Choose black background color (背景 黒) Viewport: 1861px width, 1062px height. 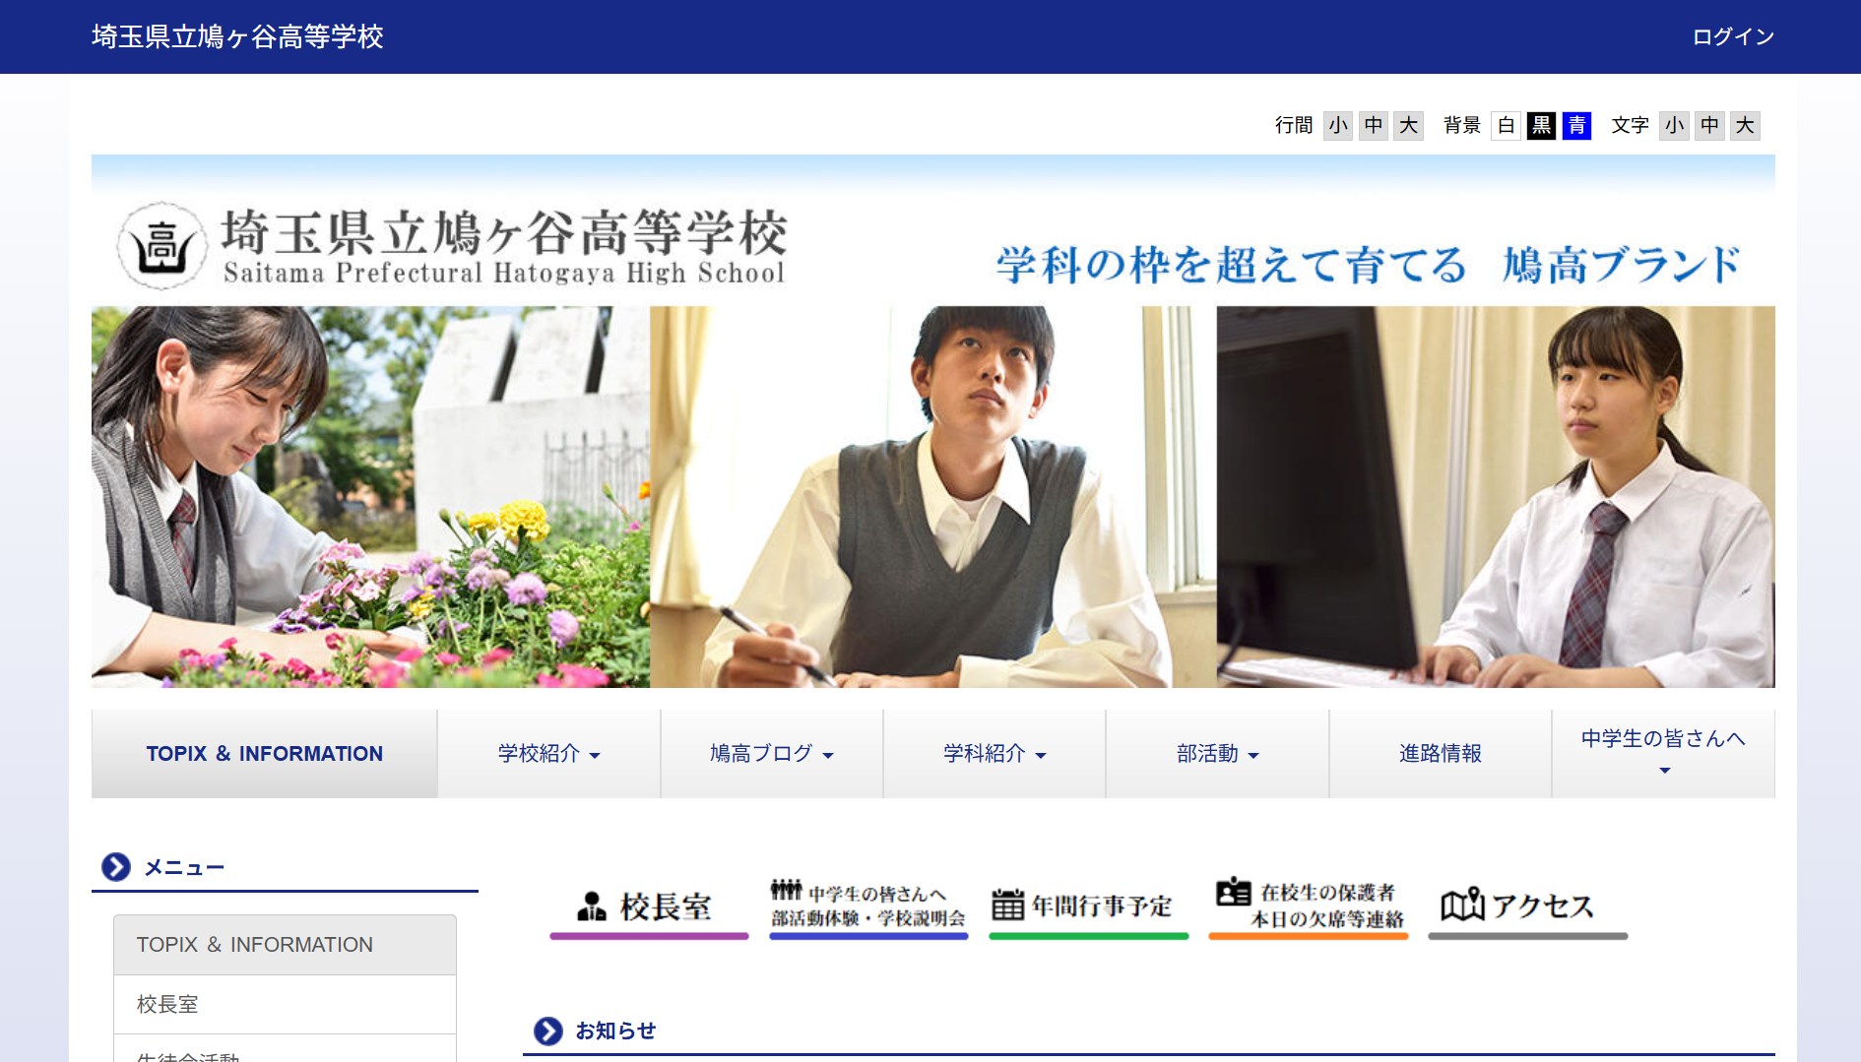click(1541, 125)
